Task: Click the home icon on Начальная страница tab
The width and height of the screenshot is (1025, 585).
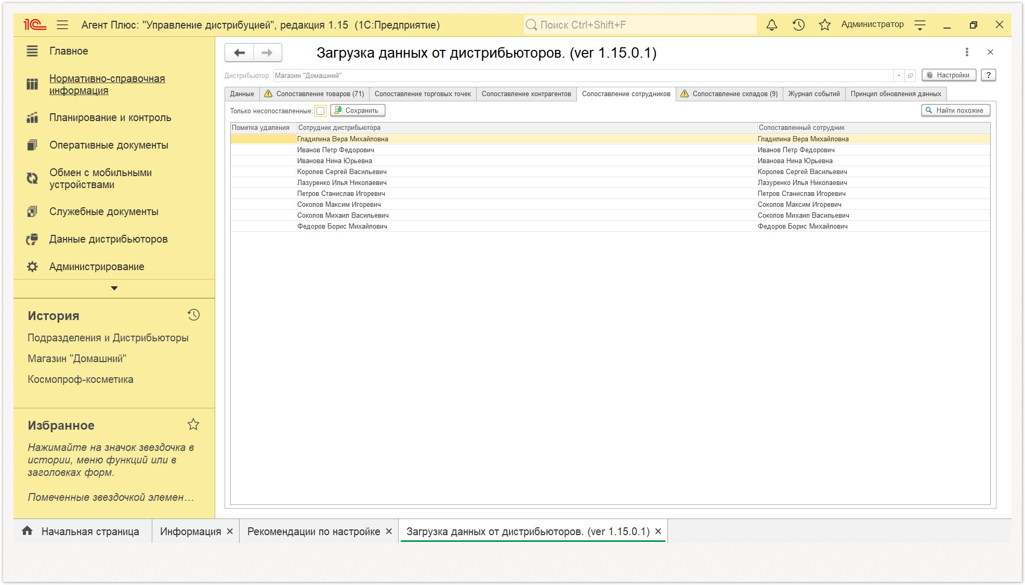Action: (x=28, y=530)
